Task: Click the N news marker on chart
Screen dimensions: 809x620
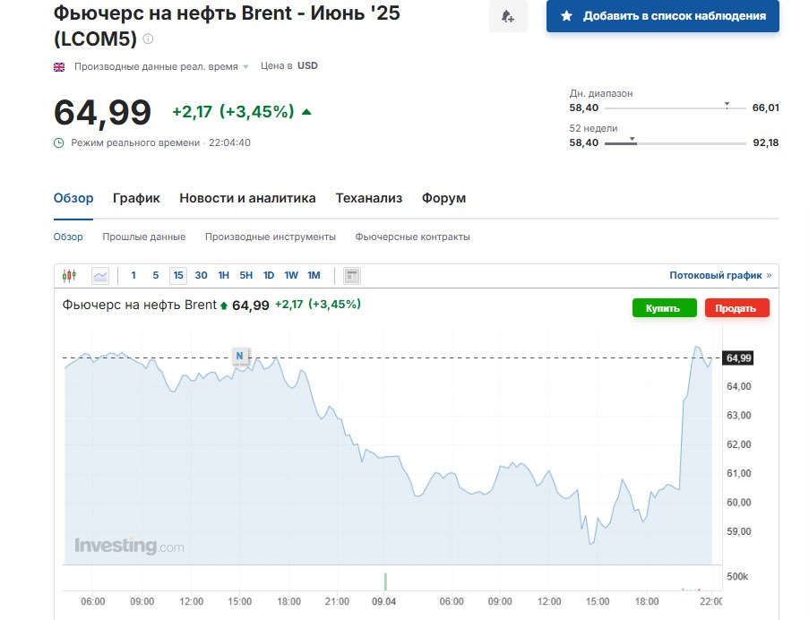Action: point(239,356)
